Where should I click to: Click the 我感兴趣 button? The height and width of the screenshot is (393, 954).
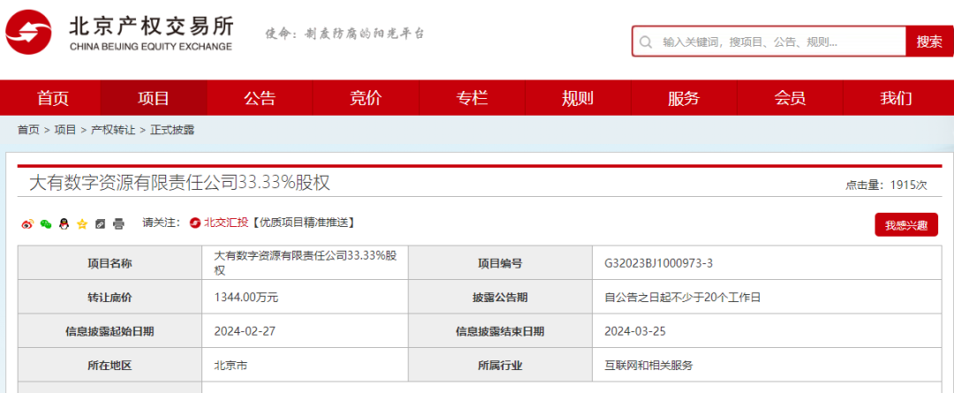(906, 225)
